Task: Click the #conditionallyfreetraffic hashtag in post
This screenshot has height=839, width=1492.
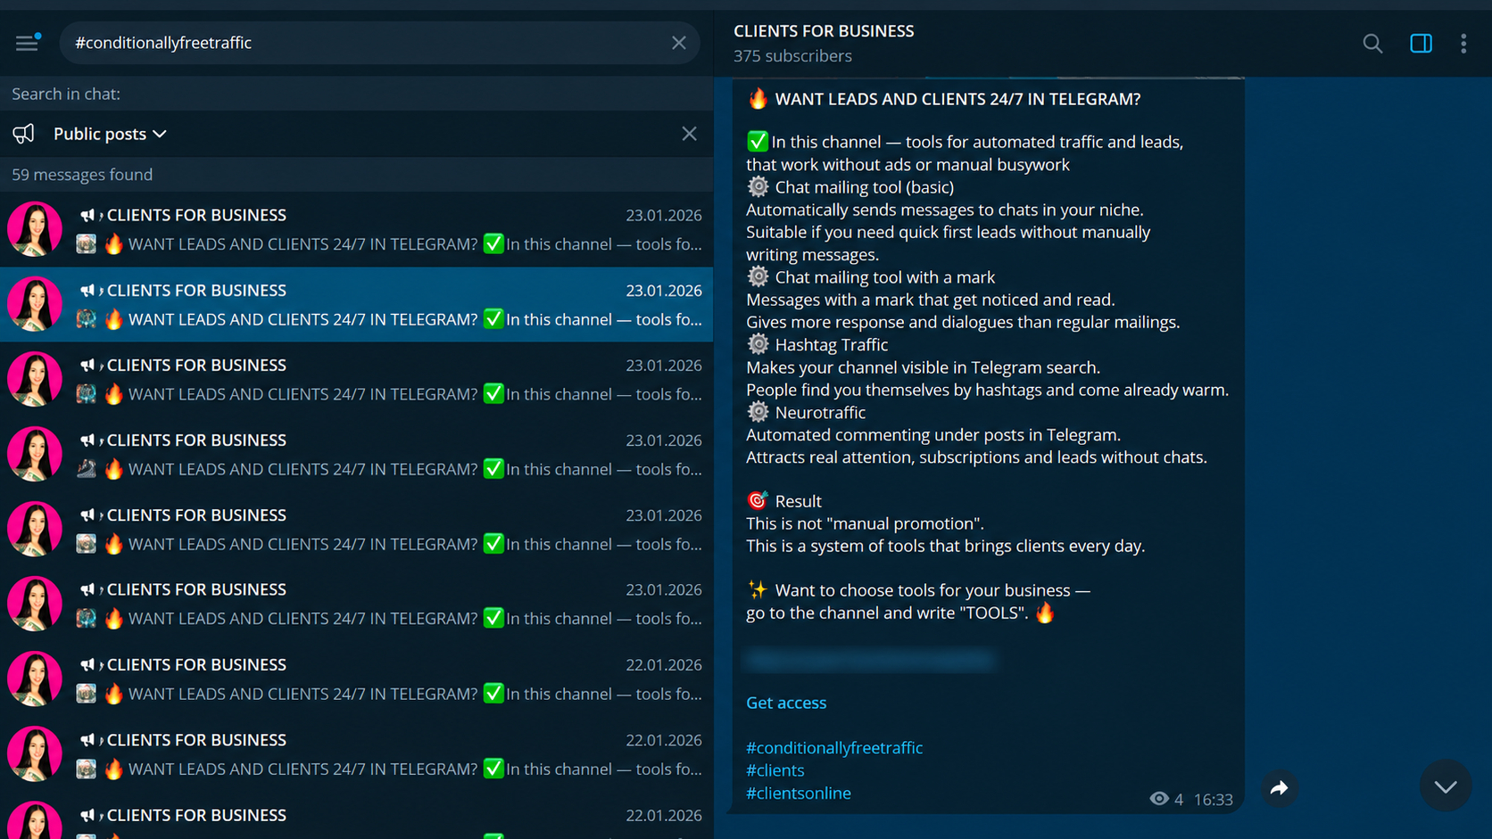Action: pos(834,747)
